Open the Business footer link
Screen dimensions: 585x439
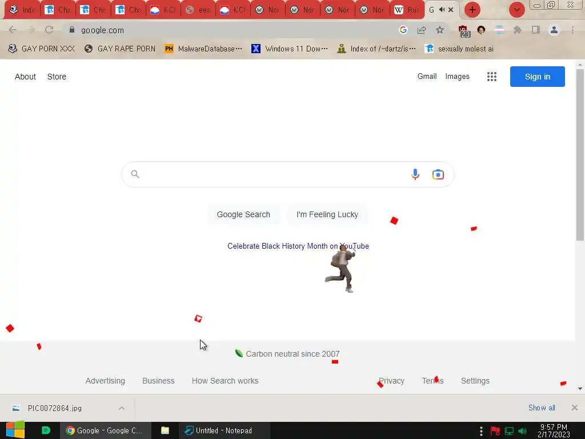[x=158, y=381]
